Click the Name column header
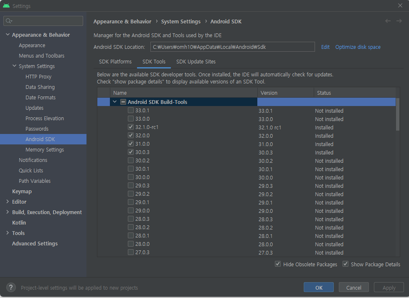The image size is (409, 298). pyautogui.click(x=184, y=93)
